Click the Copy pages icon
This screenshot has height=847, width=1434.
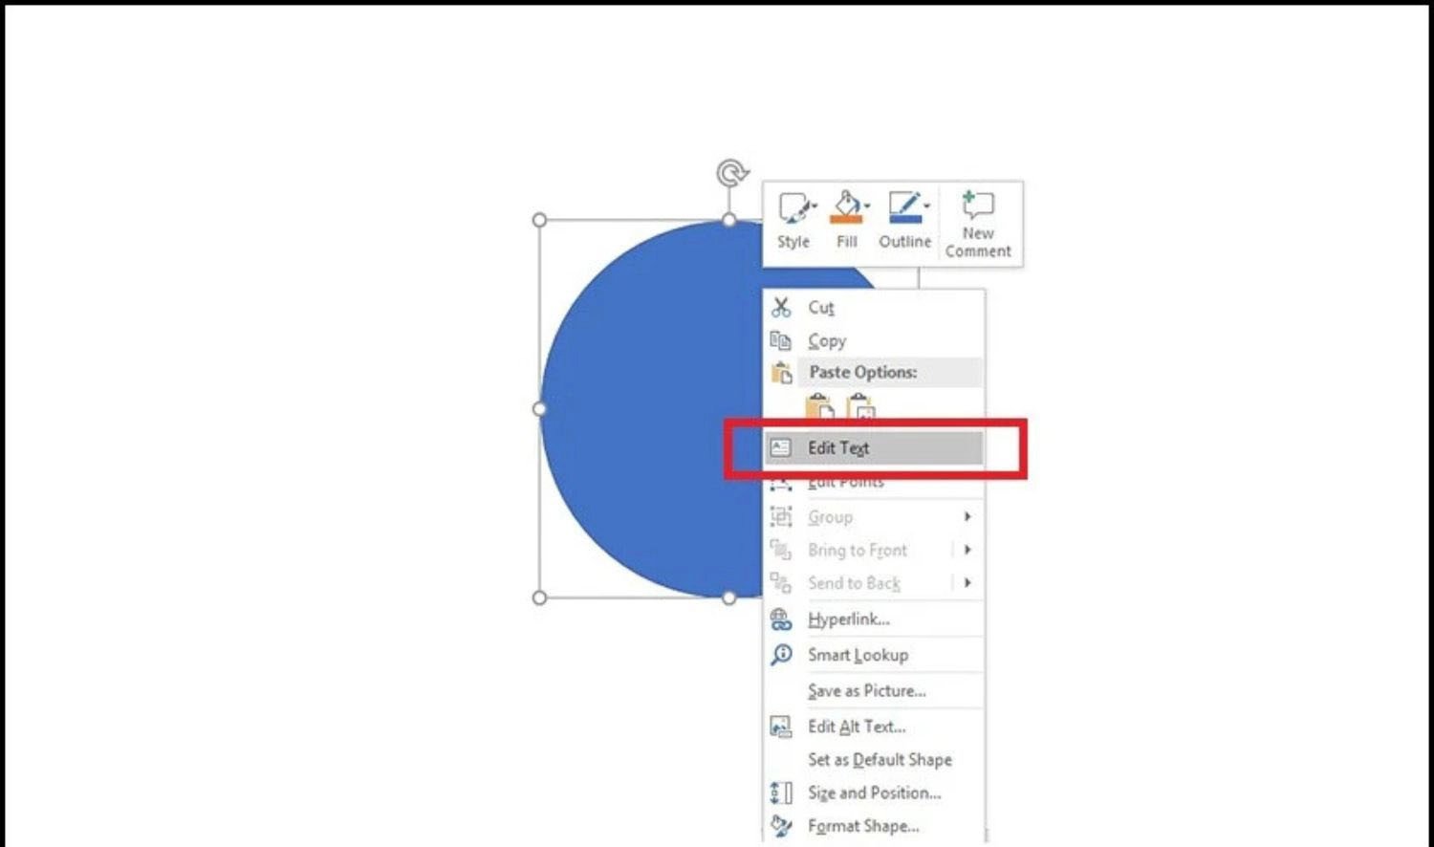[781, 340]
